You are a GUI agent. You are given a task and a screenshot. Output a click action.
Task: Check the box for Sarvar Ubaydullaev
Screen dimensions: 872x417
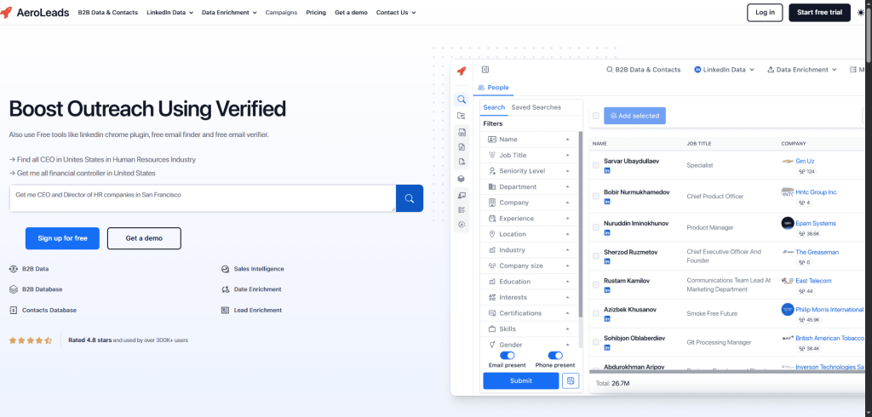(596, 165)
